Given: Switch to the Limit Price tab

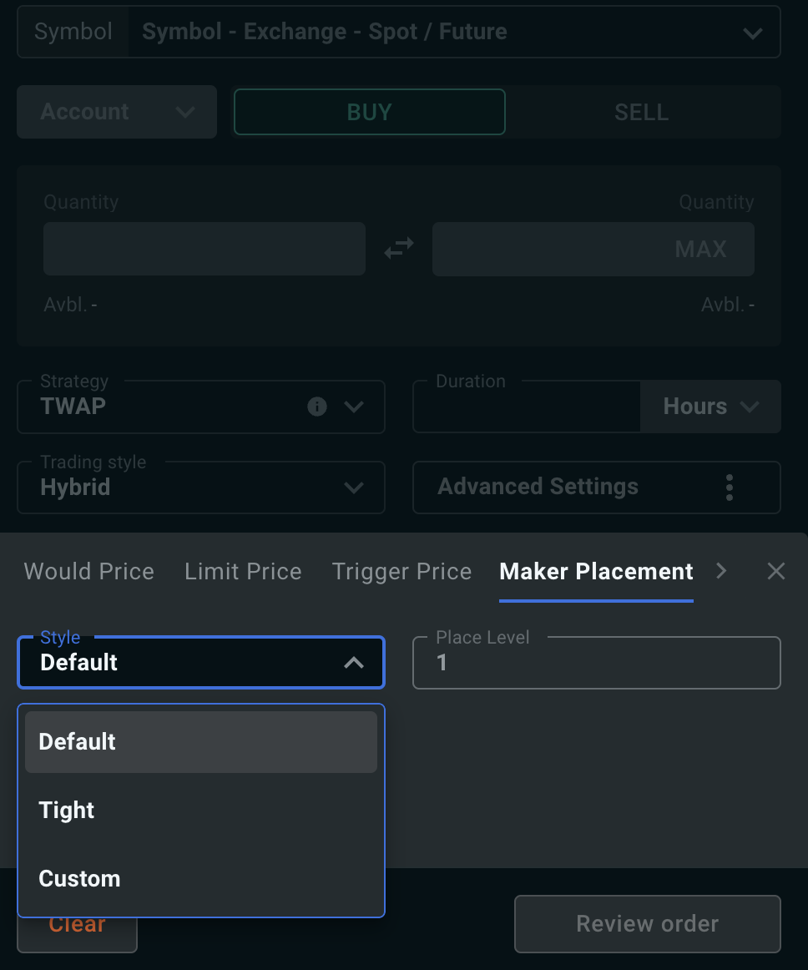Looking at the screenshot, I should 243,571.
